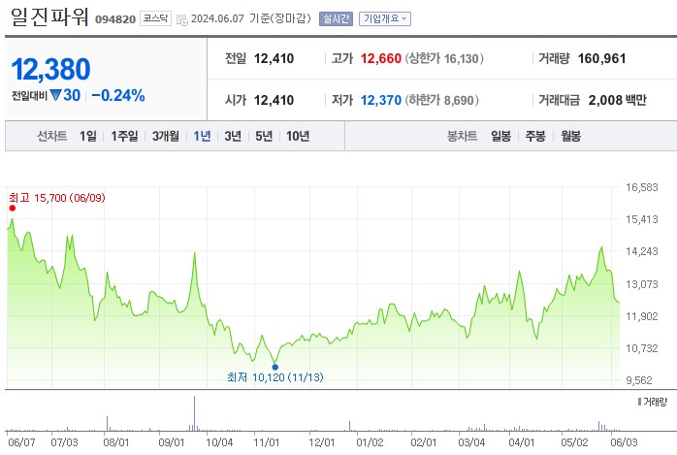Click the 11/01 x-axis date label

click(267, 442)
